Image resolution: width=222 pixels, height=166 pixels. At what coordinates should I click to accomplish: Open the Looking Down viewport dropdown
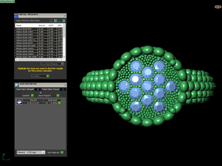[x=13, y=1]
